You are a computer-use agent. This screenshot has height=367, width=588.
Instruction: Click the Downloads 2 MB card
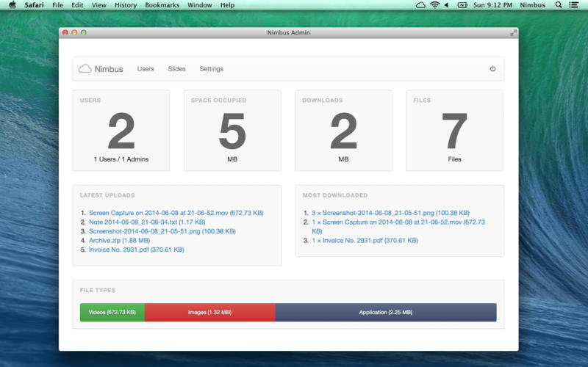click(x=343, y=131)
